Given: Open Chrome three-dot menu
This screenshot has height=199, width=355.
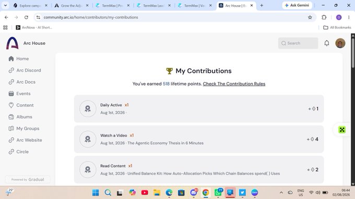Looking at the screenshot, I should (349, 17).
